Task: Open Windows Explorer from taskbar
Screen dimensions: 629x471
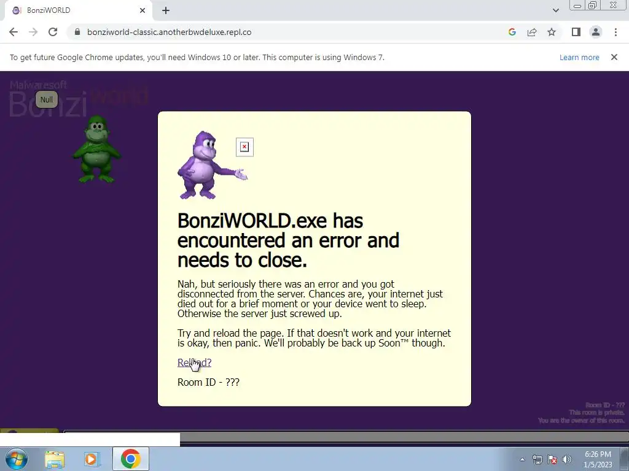Action: [x=55, y=459]
